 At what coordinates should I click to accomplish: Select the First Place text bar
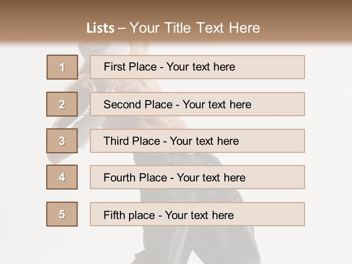(197, 67)
